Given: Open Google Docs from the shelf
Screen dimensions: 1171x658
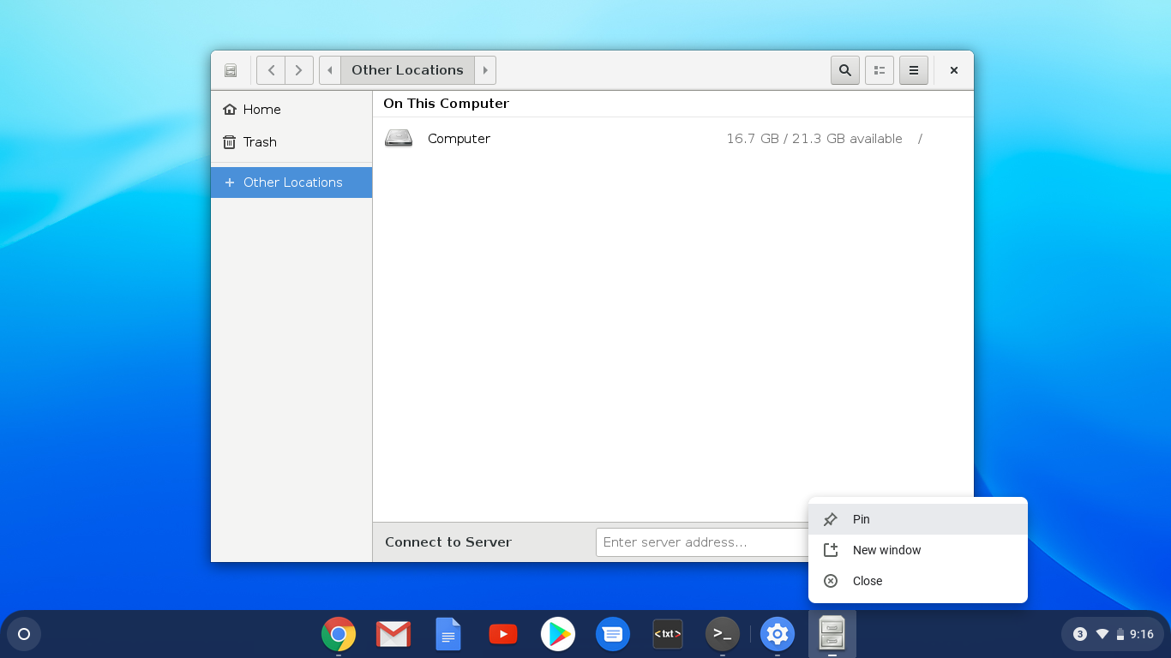Looking at the screenshot, I should tap(448, 634).
